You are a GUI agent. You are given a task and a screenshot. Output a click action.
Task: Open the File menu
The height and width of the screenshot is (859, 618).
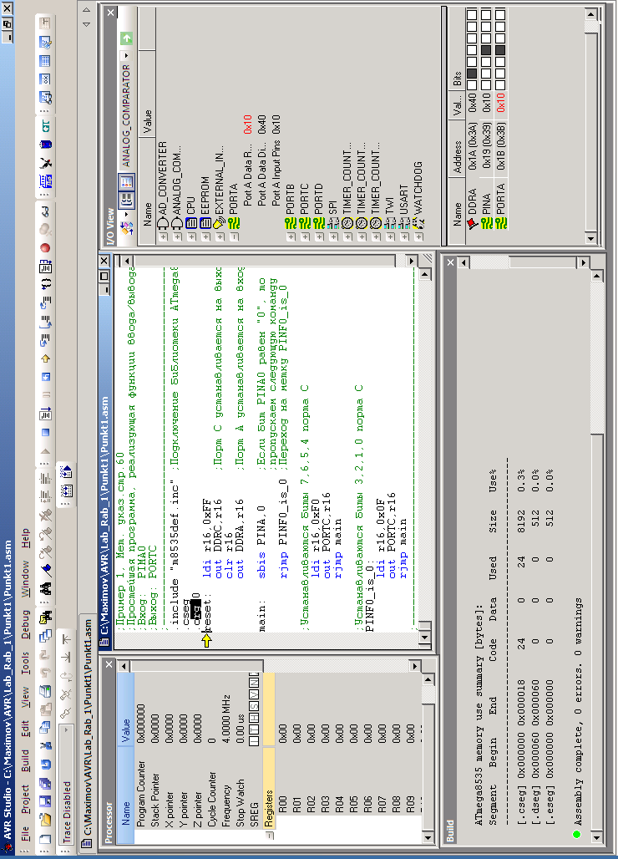(x=25, y=834)
